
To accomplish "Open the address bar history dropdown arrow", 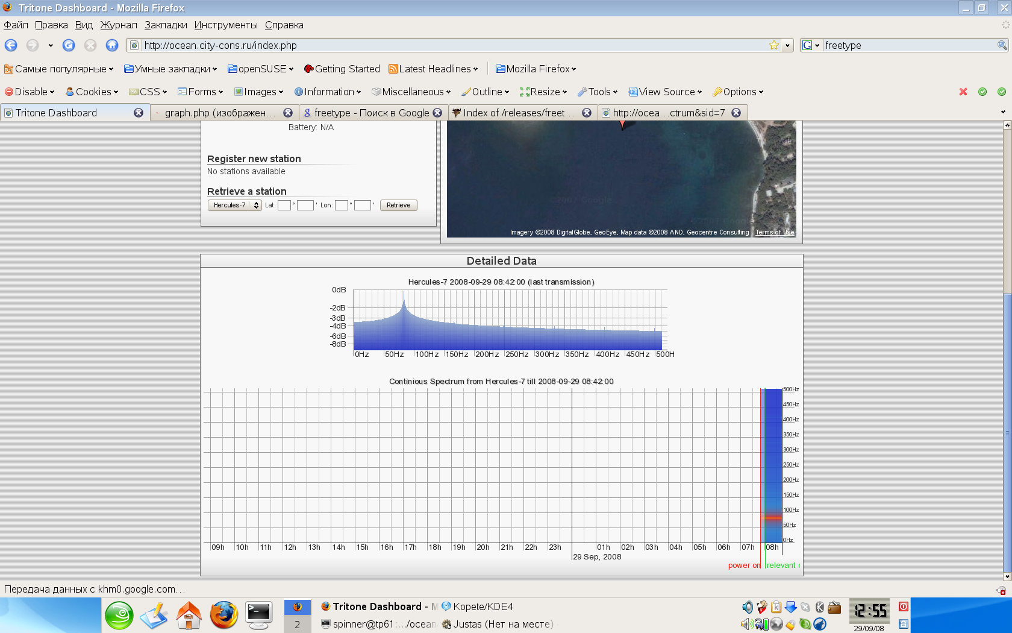I will pos(787,45).
